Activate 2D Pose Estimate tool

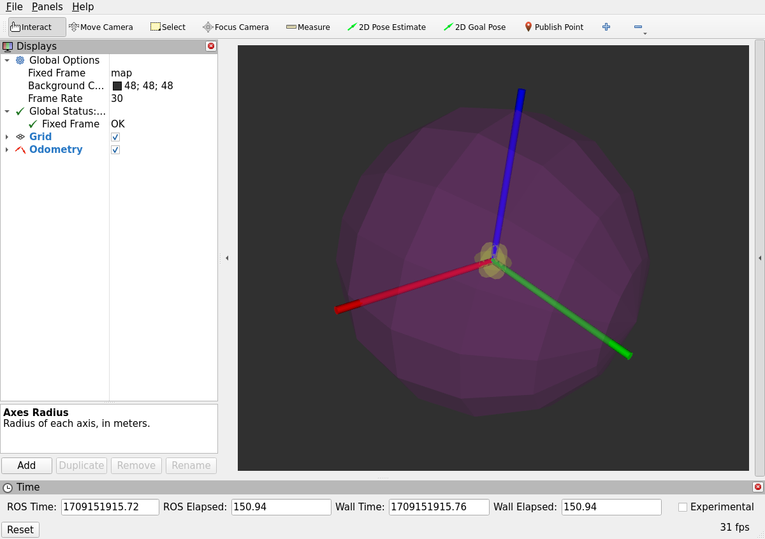coord(386,27)
